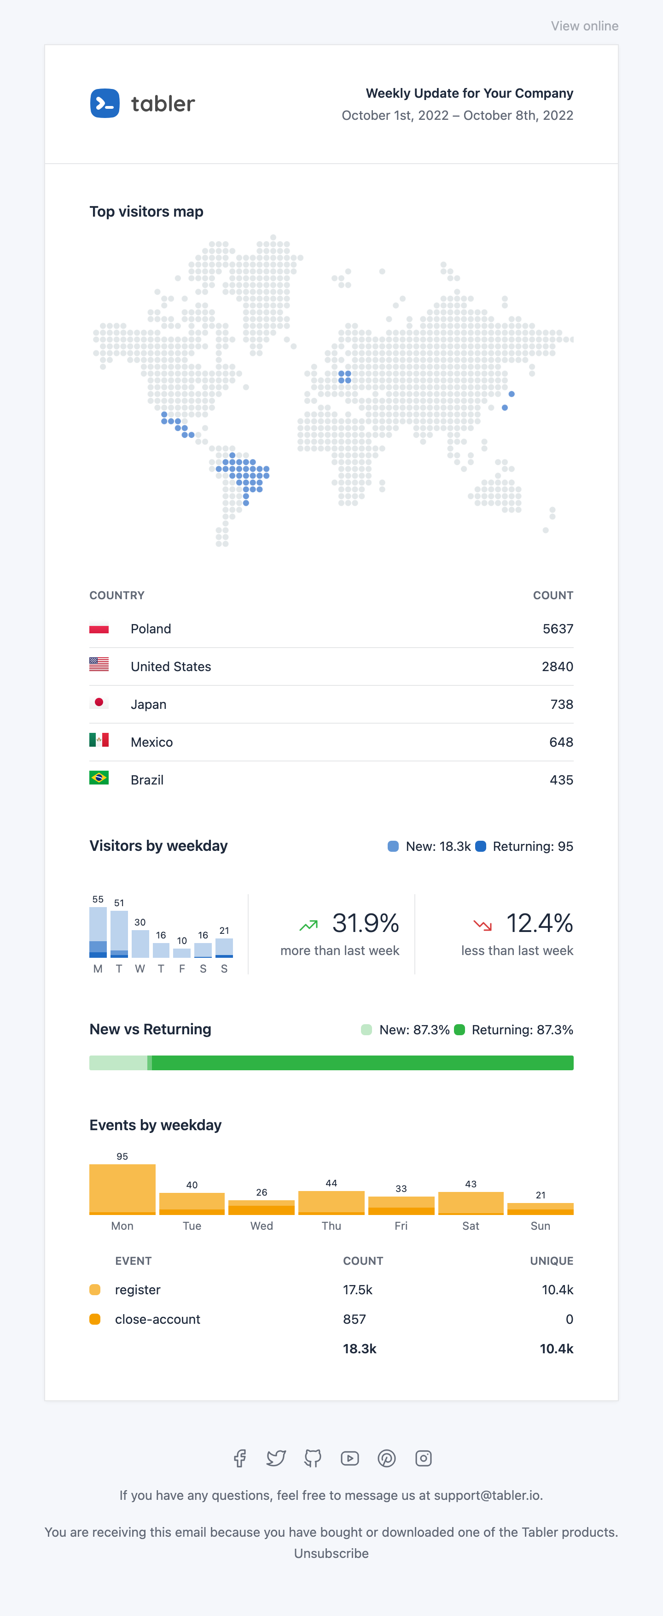
Task: Select the Brazil flag icon
Action: tap(99, 778)
